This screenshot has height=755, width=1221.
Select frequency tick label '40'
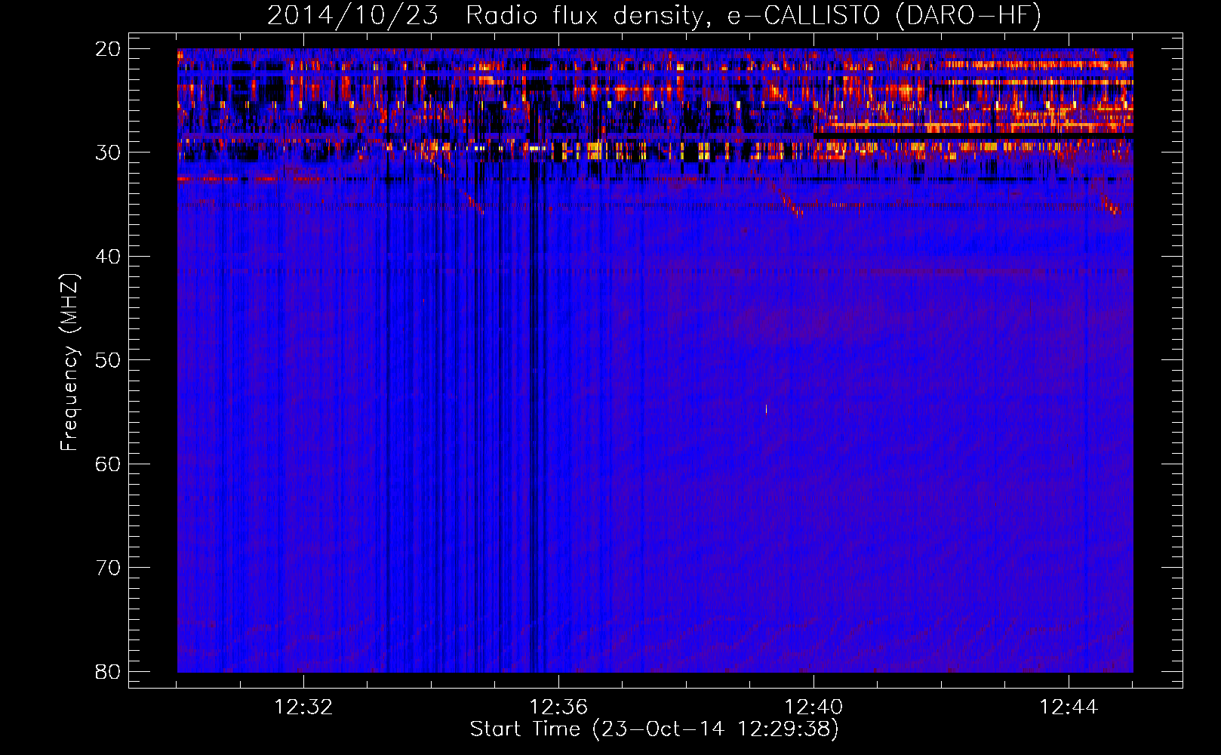click(x=109, y=257)
